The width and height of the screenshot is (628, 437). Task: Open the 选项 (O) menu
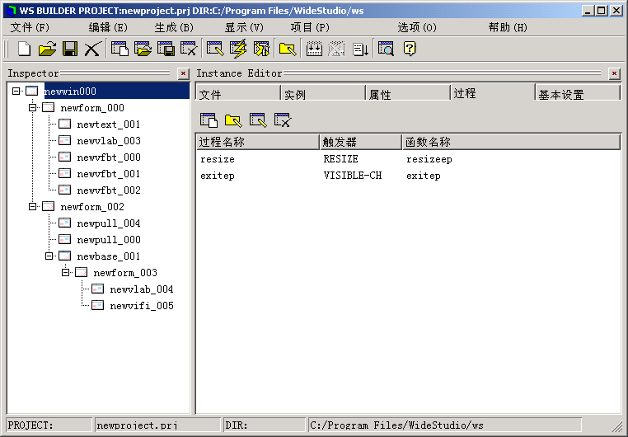[x=417, y=27]
